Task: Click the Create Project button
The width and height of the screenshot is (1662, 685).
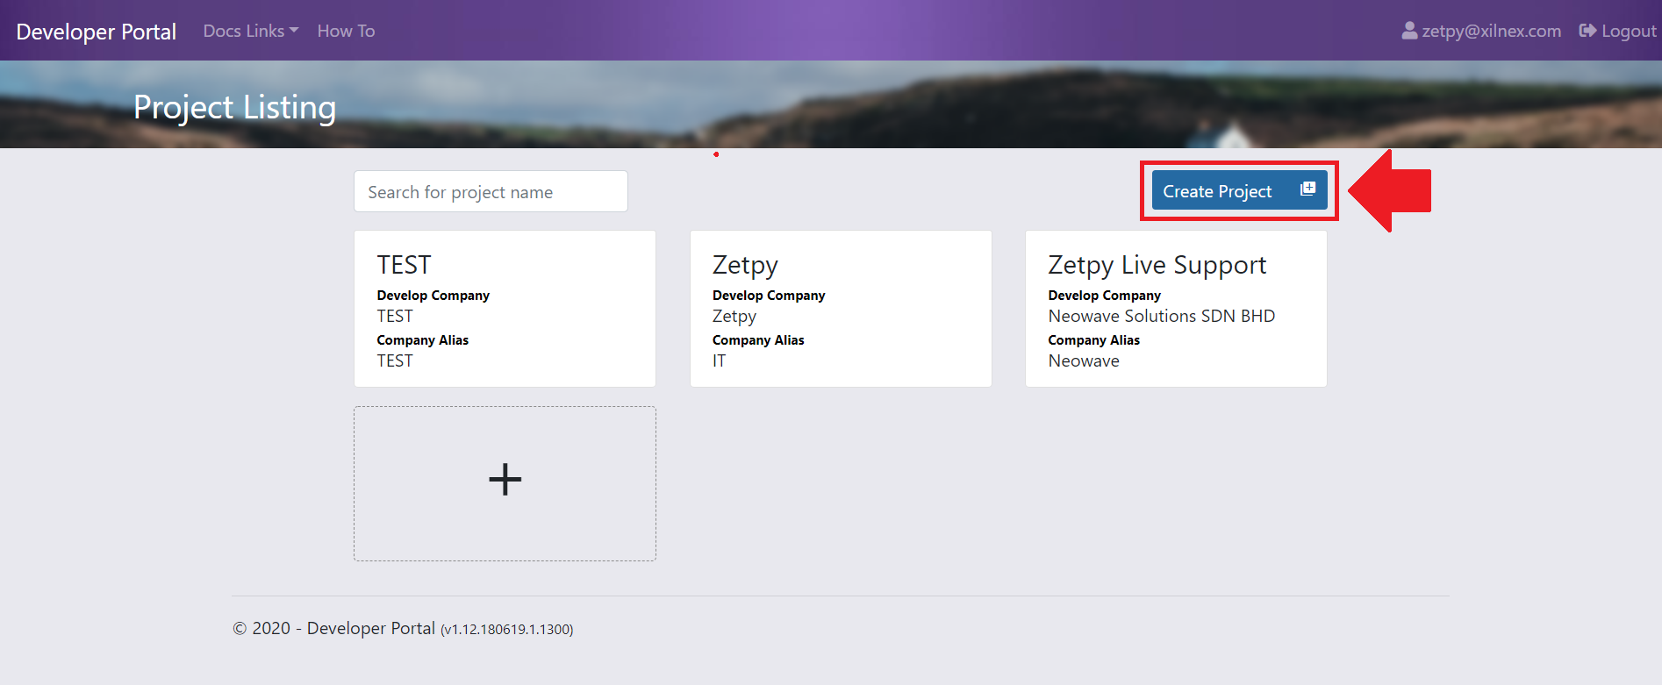Action: (1239, 190)
